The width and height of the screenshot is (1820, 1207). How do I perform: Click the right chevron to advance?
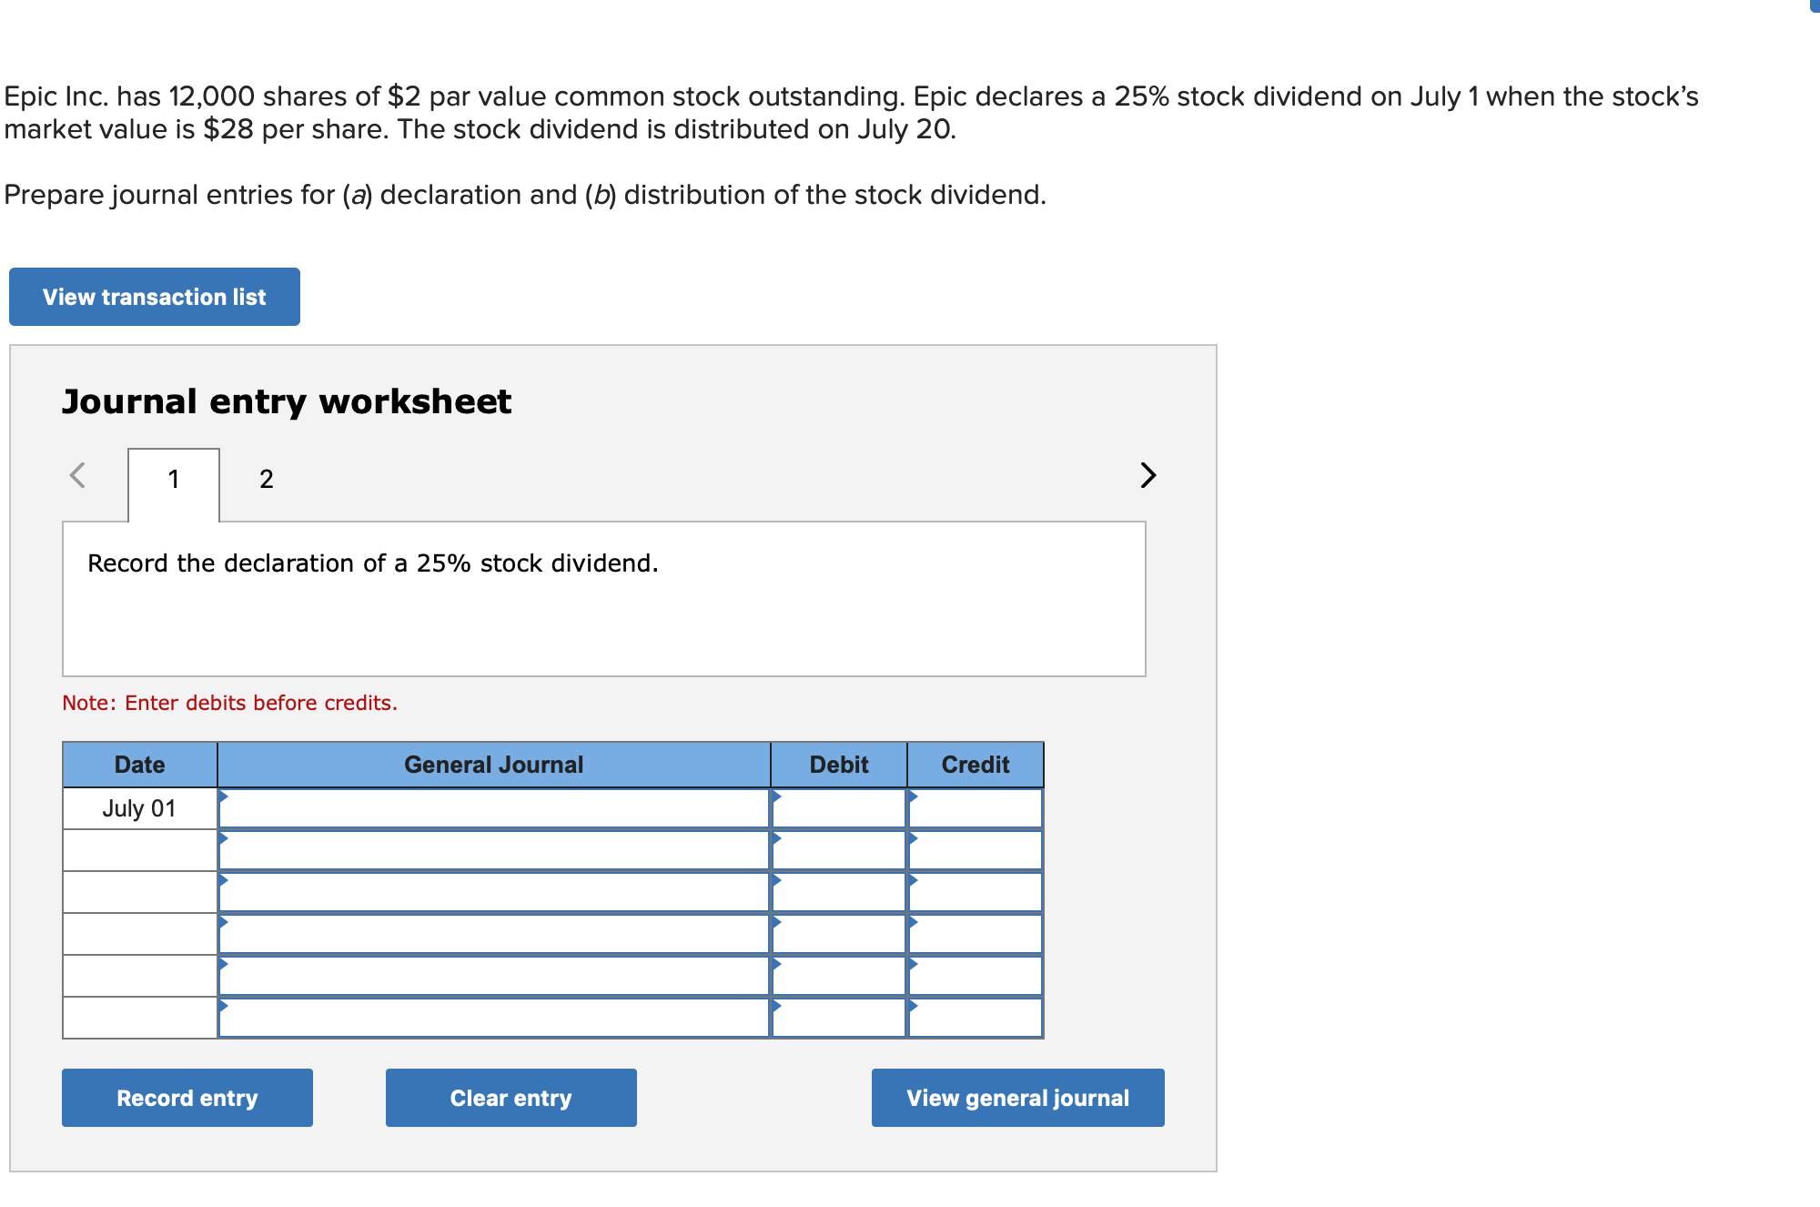pos(1147,475)
